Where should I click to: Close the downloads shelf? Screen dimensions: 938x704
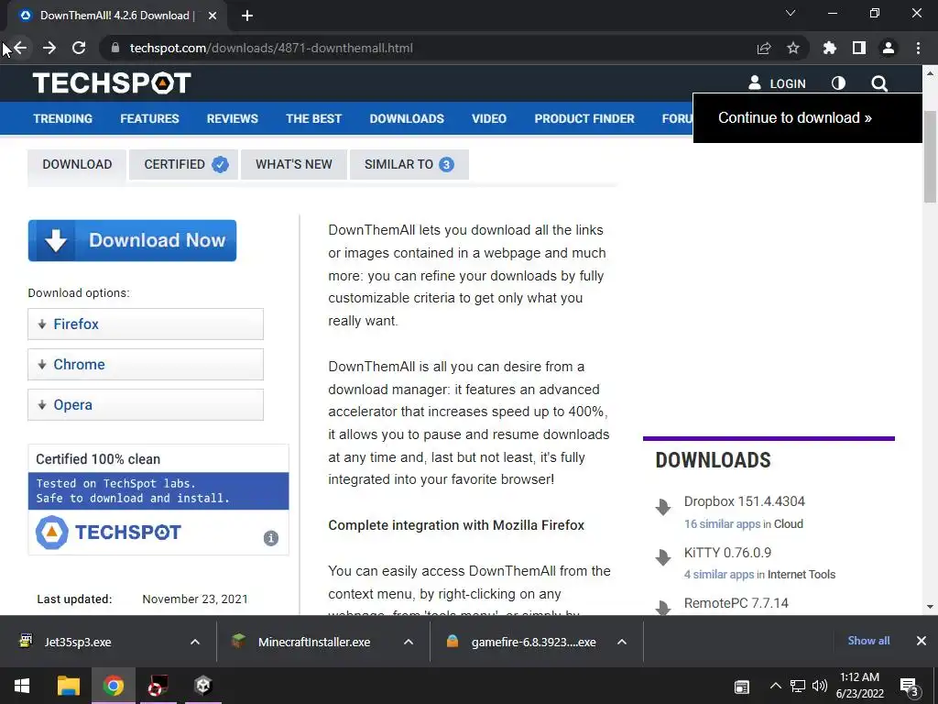coord(922,641)
